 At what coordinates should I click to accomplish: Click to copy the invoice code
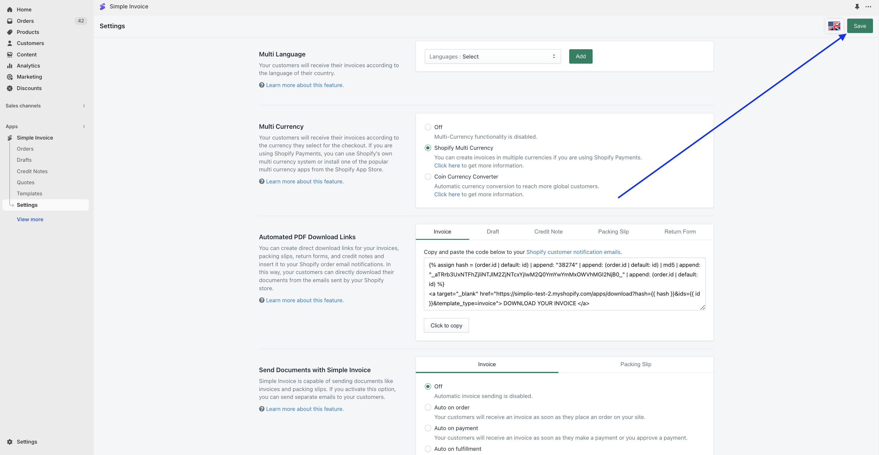pos(446,325)
